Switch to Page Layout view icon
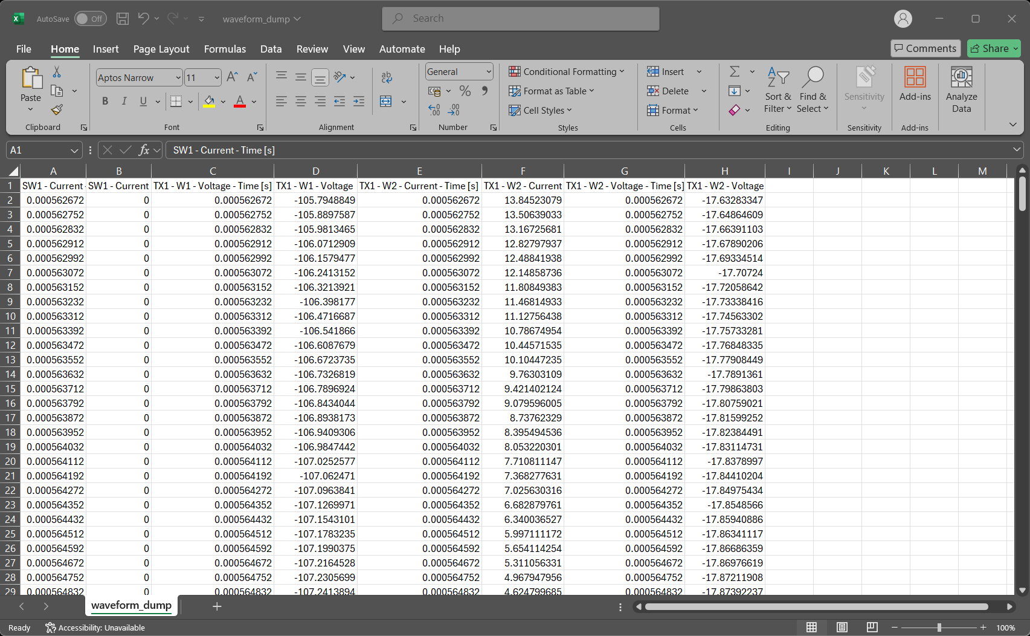The width and height of the screenshot is (1030, 636). click(842, 628)
